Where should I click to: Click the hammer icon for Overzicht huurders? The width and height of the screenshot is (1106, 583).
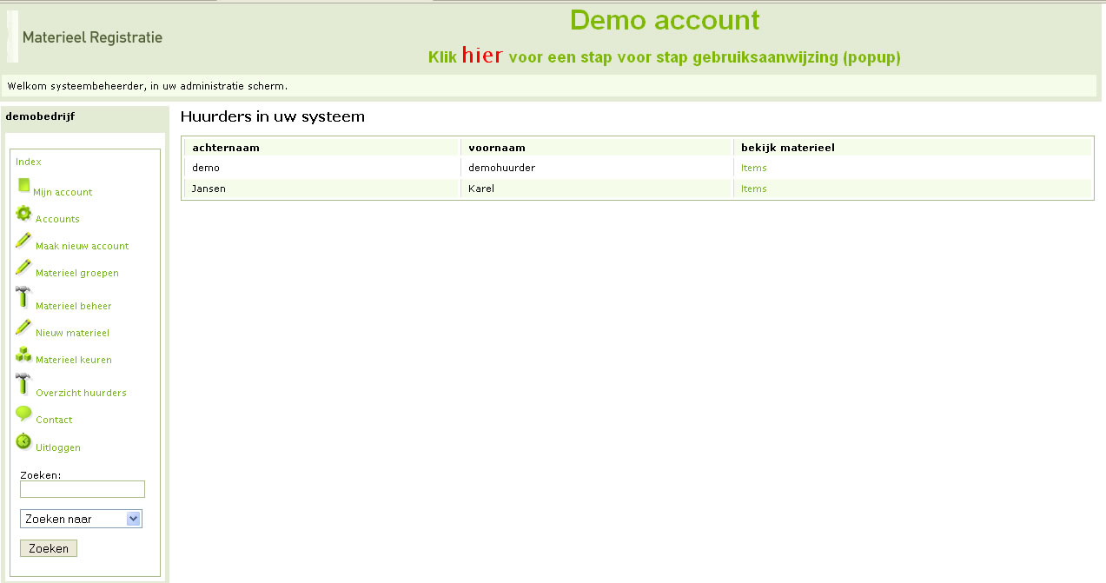point(23,384)
